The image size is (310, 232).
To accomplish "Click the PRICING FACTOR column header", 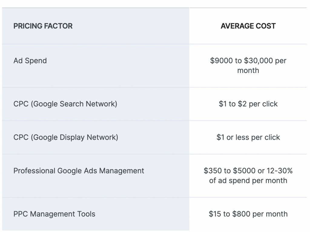I will click(x=43, y=26).
